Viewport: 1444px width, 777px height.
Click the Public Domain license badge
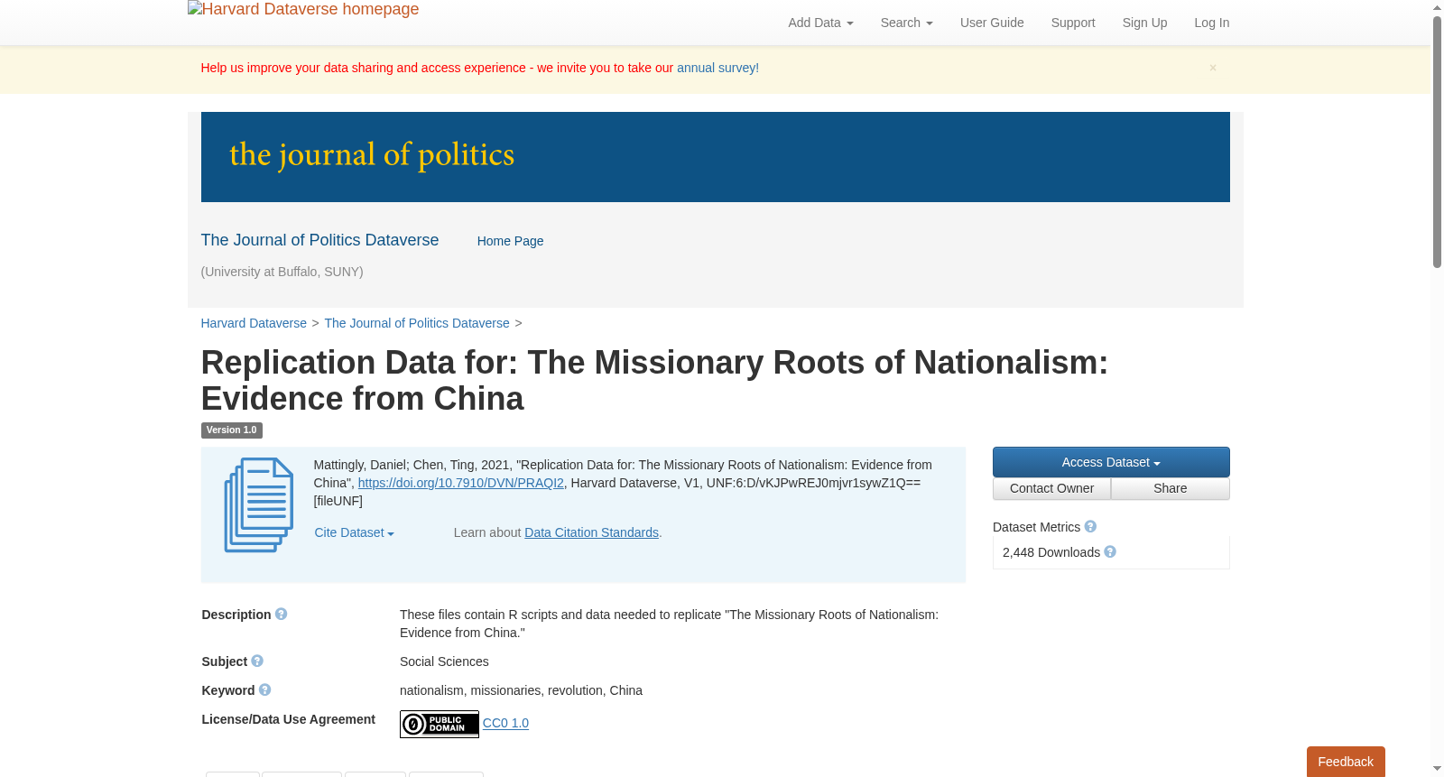click(440, 724)
